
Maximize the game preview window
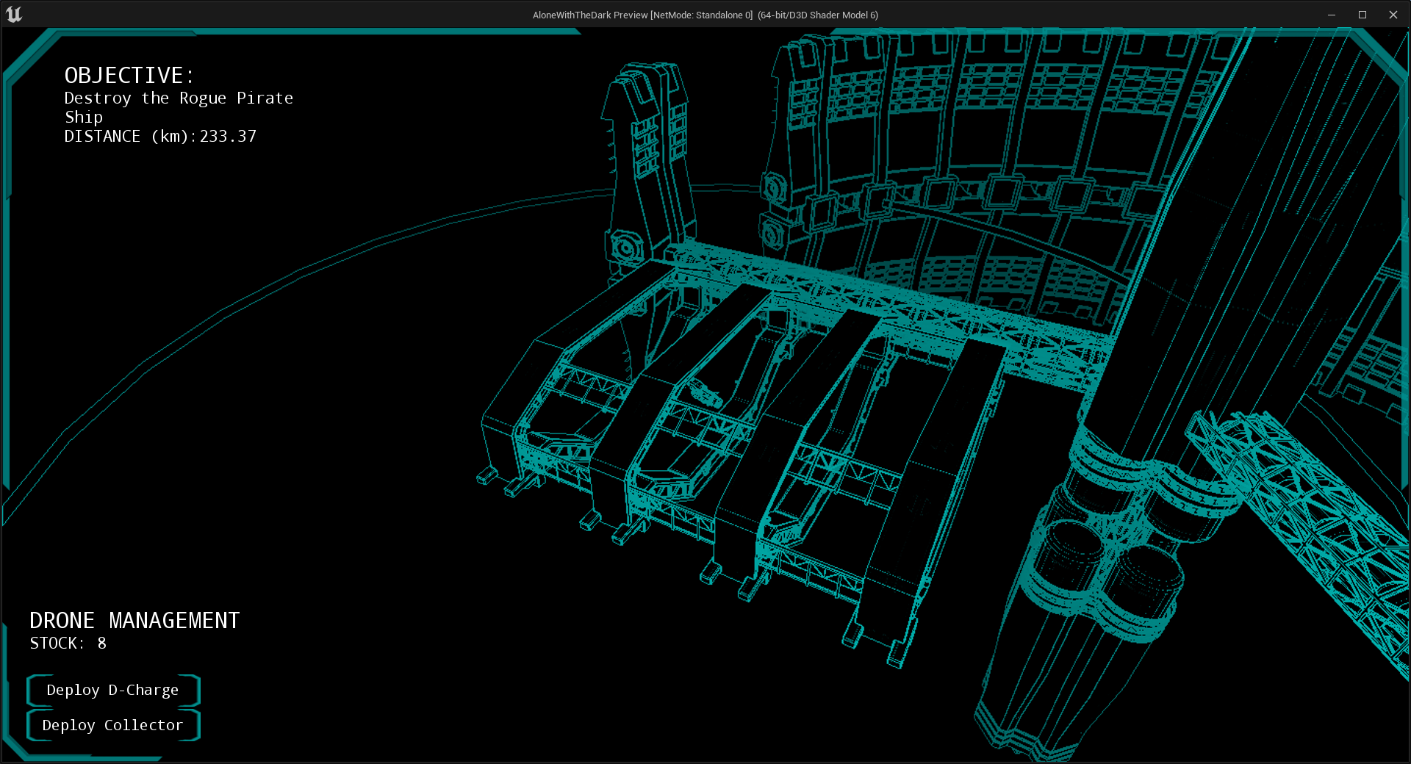tap(1362, 15)
